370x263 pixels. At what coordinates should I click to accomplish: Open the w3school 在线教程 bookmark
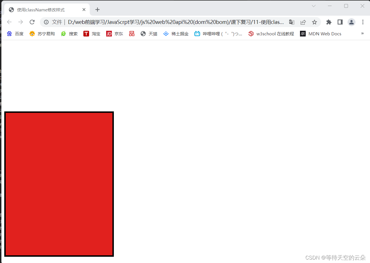click(271, 34)
